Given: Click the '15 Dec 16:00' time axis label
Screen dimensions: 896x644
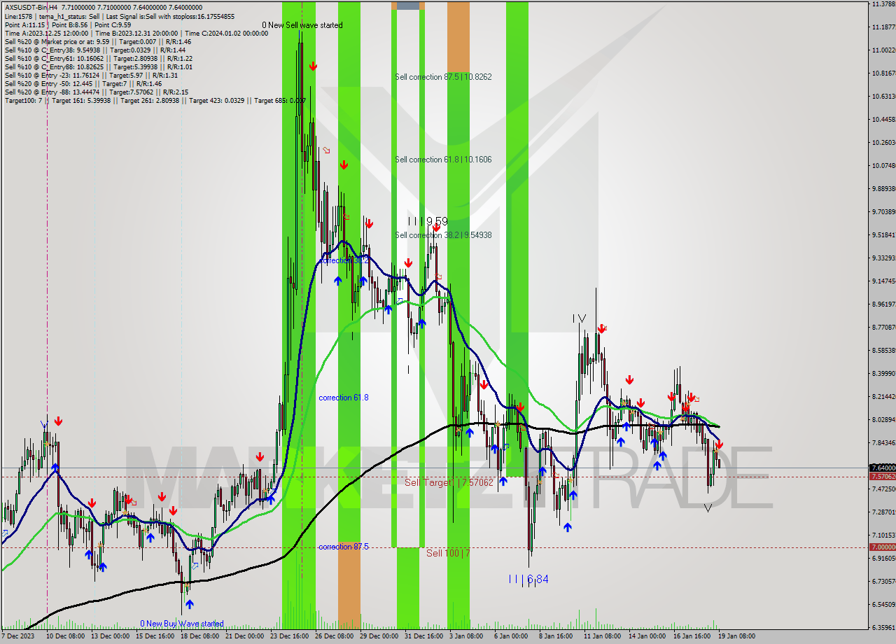Looking at the screenshot, I should [155, 636].
